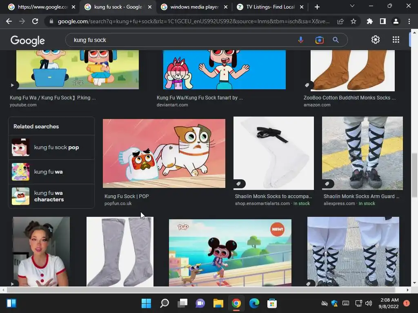Open the Teams Chat taskbar icon
Viewport: 418px width, 313px height.
coord(200,303)
